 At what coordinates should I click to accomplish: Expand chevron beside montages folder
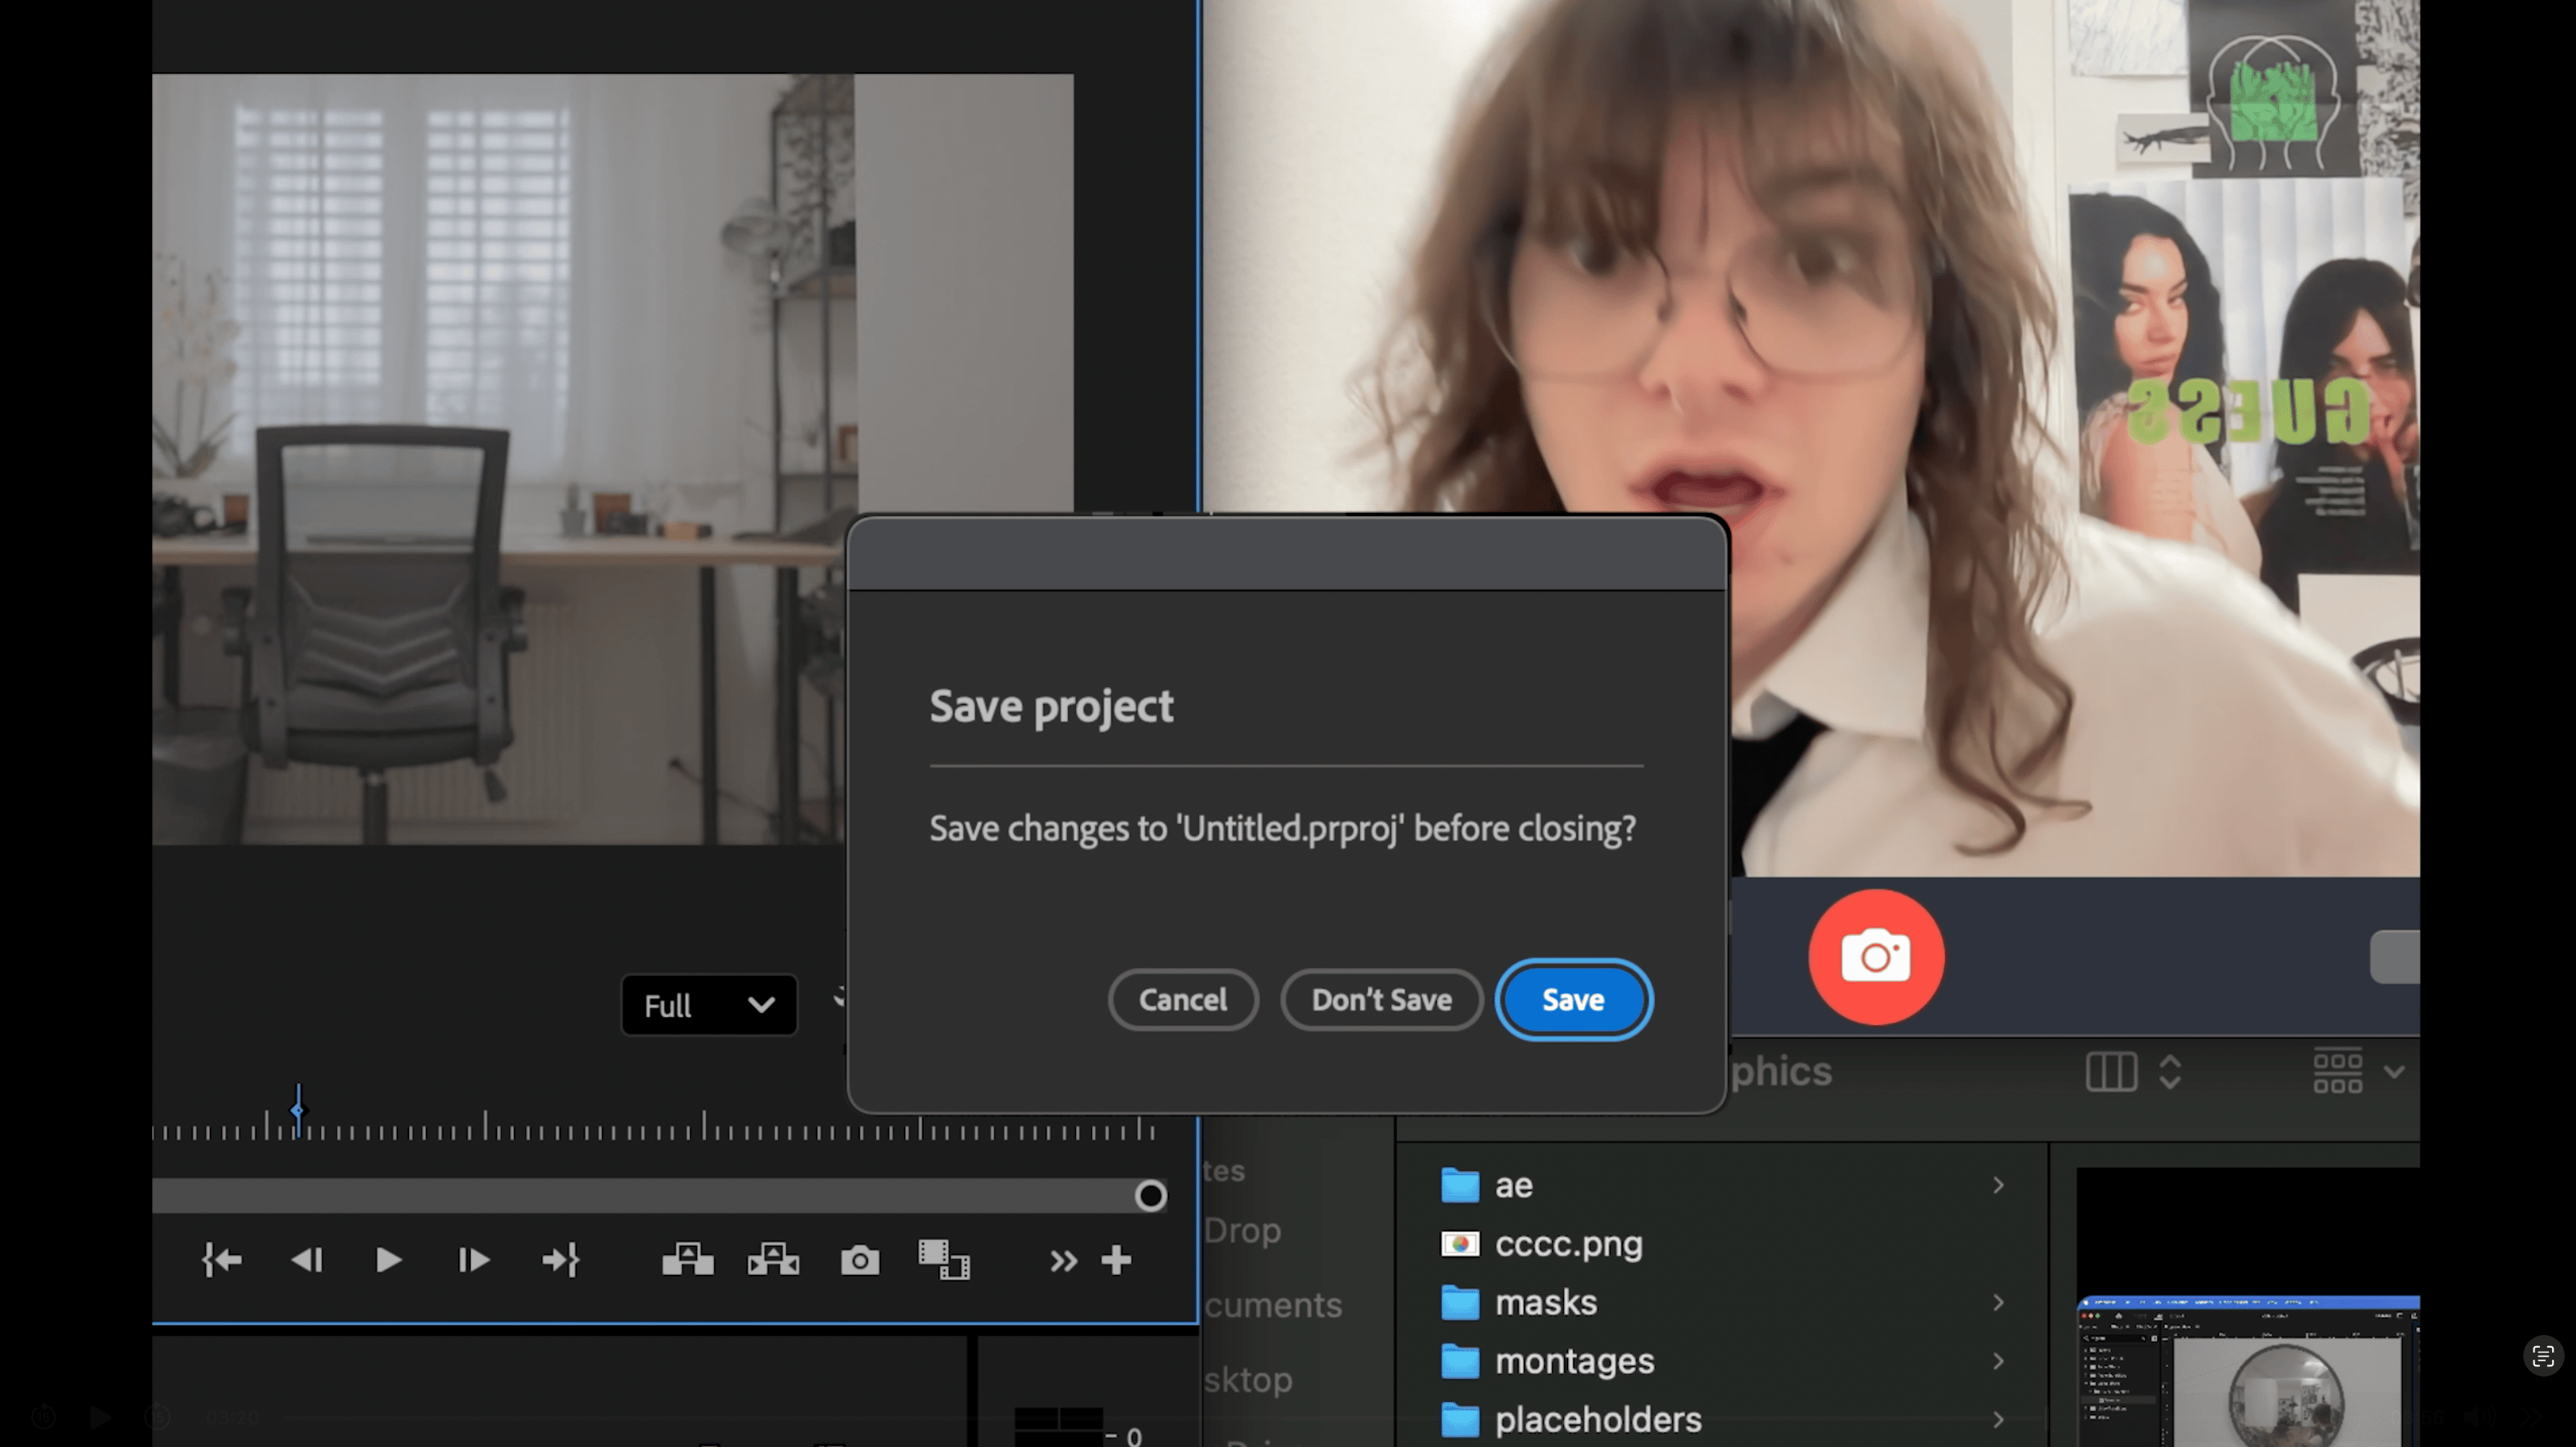[x=1998, y=1361]
